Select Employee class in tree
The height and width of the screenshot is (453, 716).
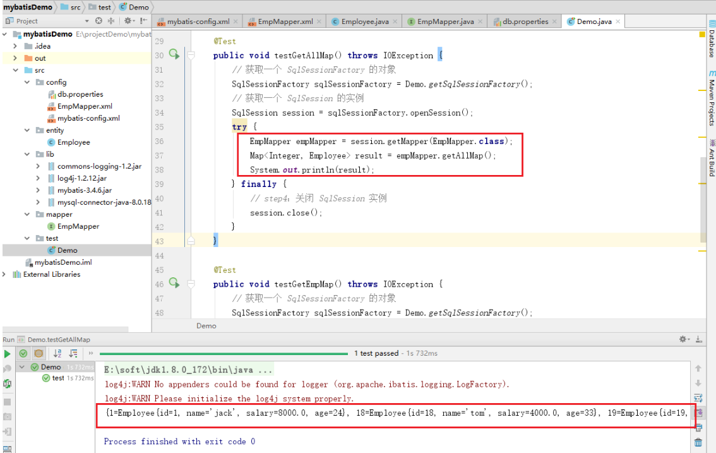coord(68,142)
